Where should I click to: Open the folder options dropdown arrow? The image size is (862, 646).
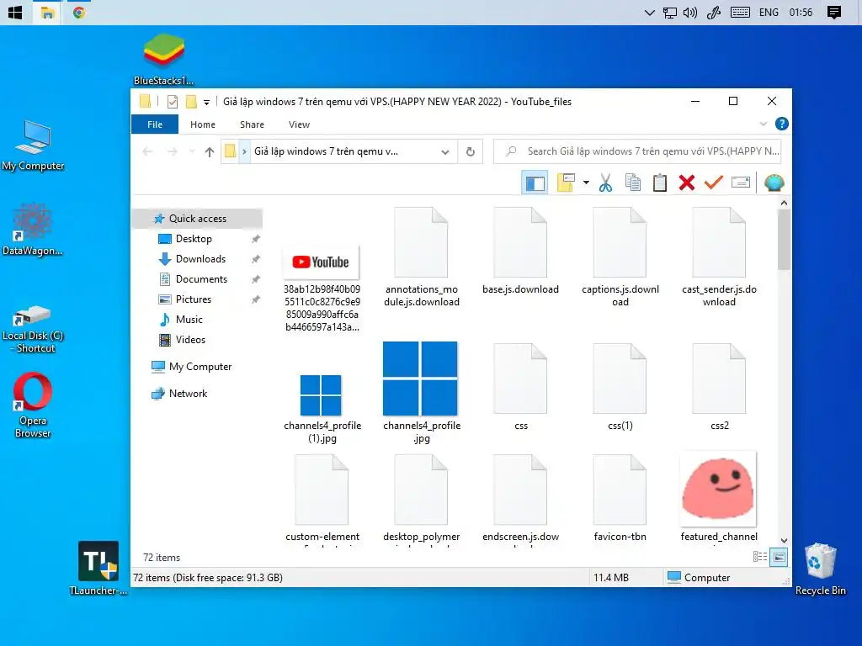click(x=586, y=183)
